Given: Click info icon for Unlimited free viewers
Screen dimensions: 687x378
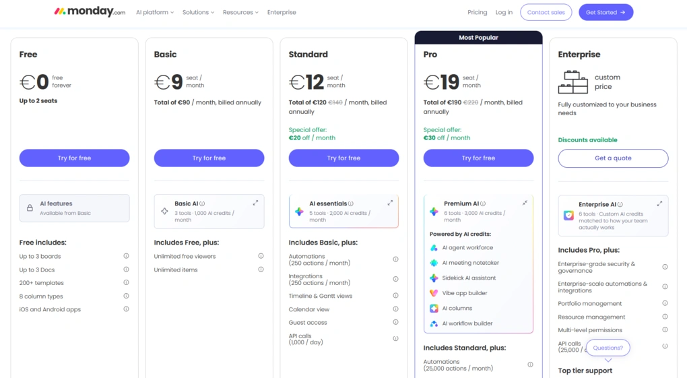Looking at the screenshot, I should [261, 256].
